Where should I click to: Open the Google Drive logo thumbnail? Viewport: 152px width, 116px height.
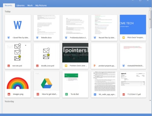point(47,81)
